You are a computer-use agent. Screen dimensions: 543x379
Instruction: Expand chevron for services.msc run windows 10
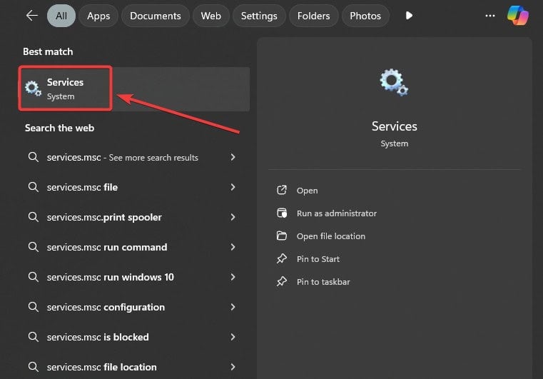[233, 277]
